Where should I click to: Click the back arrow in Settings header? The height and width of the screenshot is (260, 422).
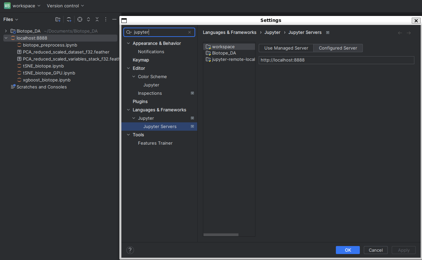[x=400, y=33]
